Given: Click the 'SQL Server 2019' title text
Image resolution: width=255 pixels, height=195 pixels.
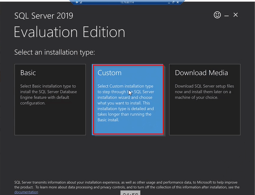Looking at the screenshot, I should click(44, 16).
